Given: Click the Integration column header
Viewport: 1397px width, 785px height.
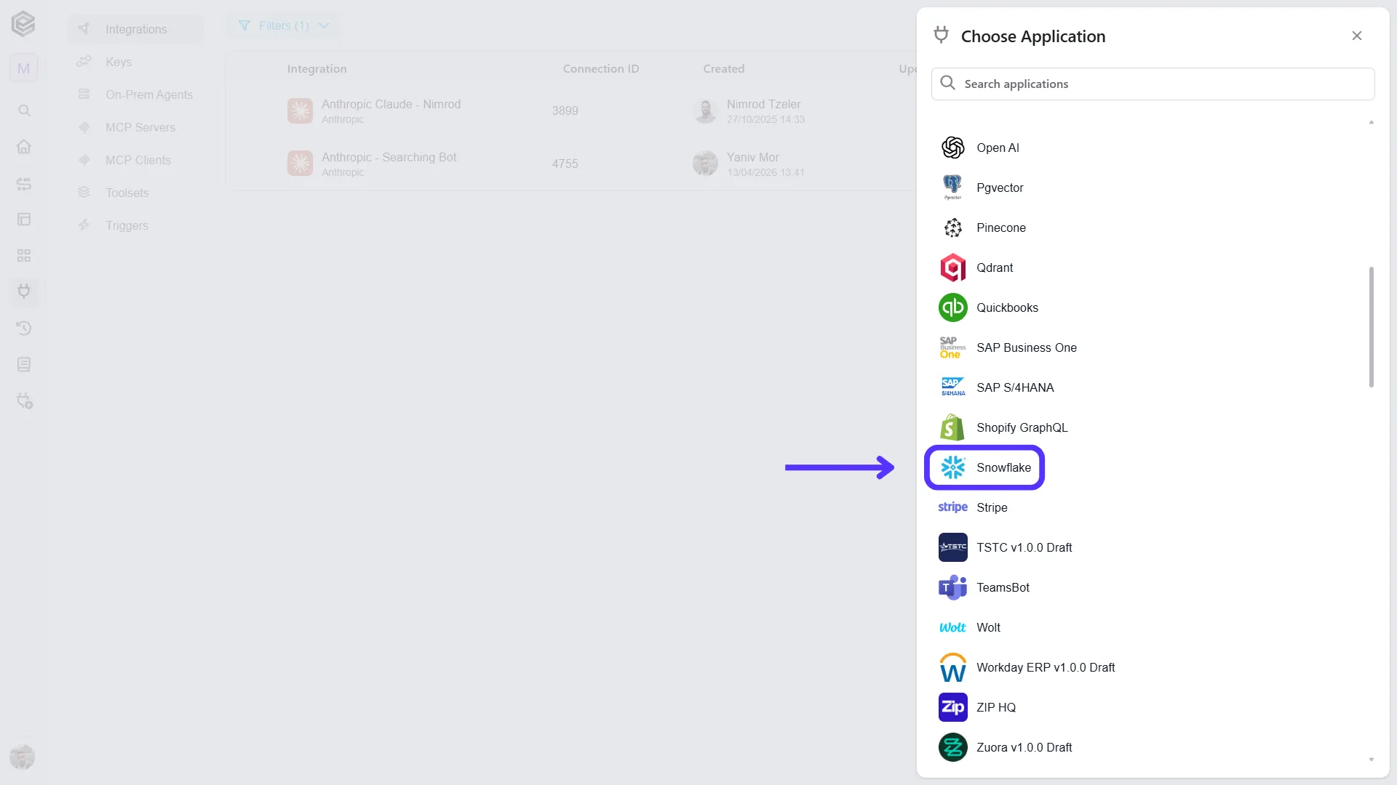Looking at the screenshot, I should click(x=317, y=69).
